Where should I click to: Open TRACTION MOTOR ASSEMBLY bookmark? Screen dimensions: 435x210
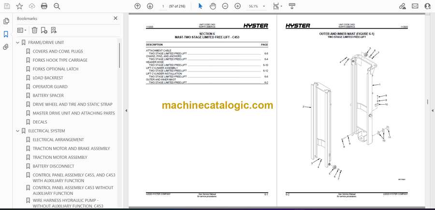(60, 157)
